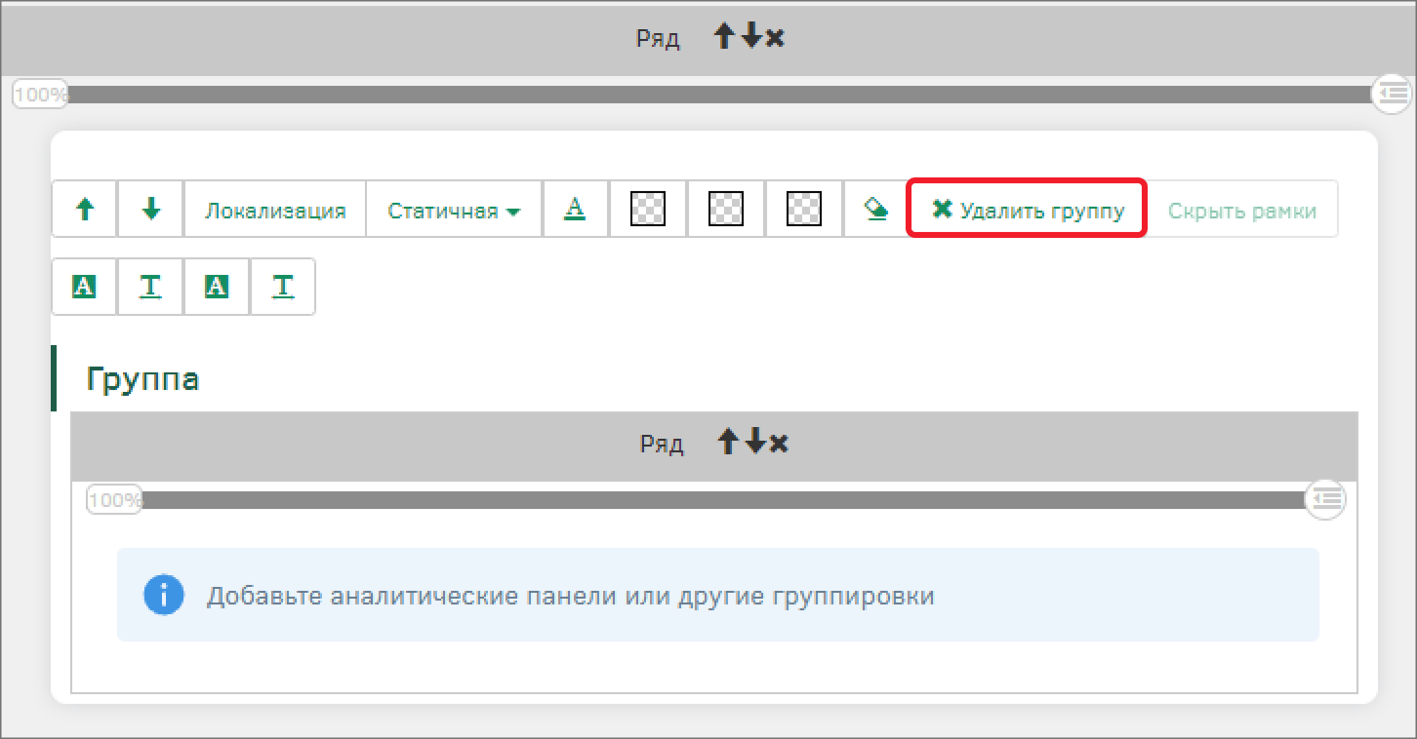Click the group move down arrow button
Screen dimensions: 1417x739
tap(150, 209)
